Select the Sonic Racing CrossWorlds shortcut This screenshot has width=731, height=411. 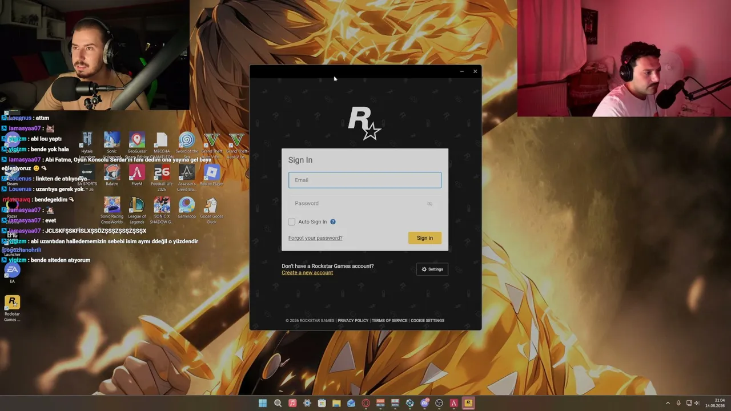click(112, 210)
